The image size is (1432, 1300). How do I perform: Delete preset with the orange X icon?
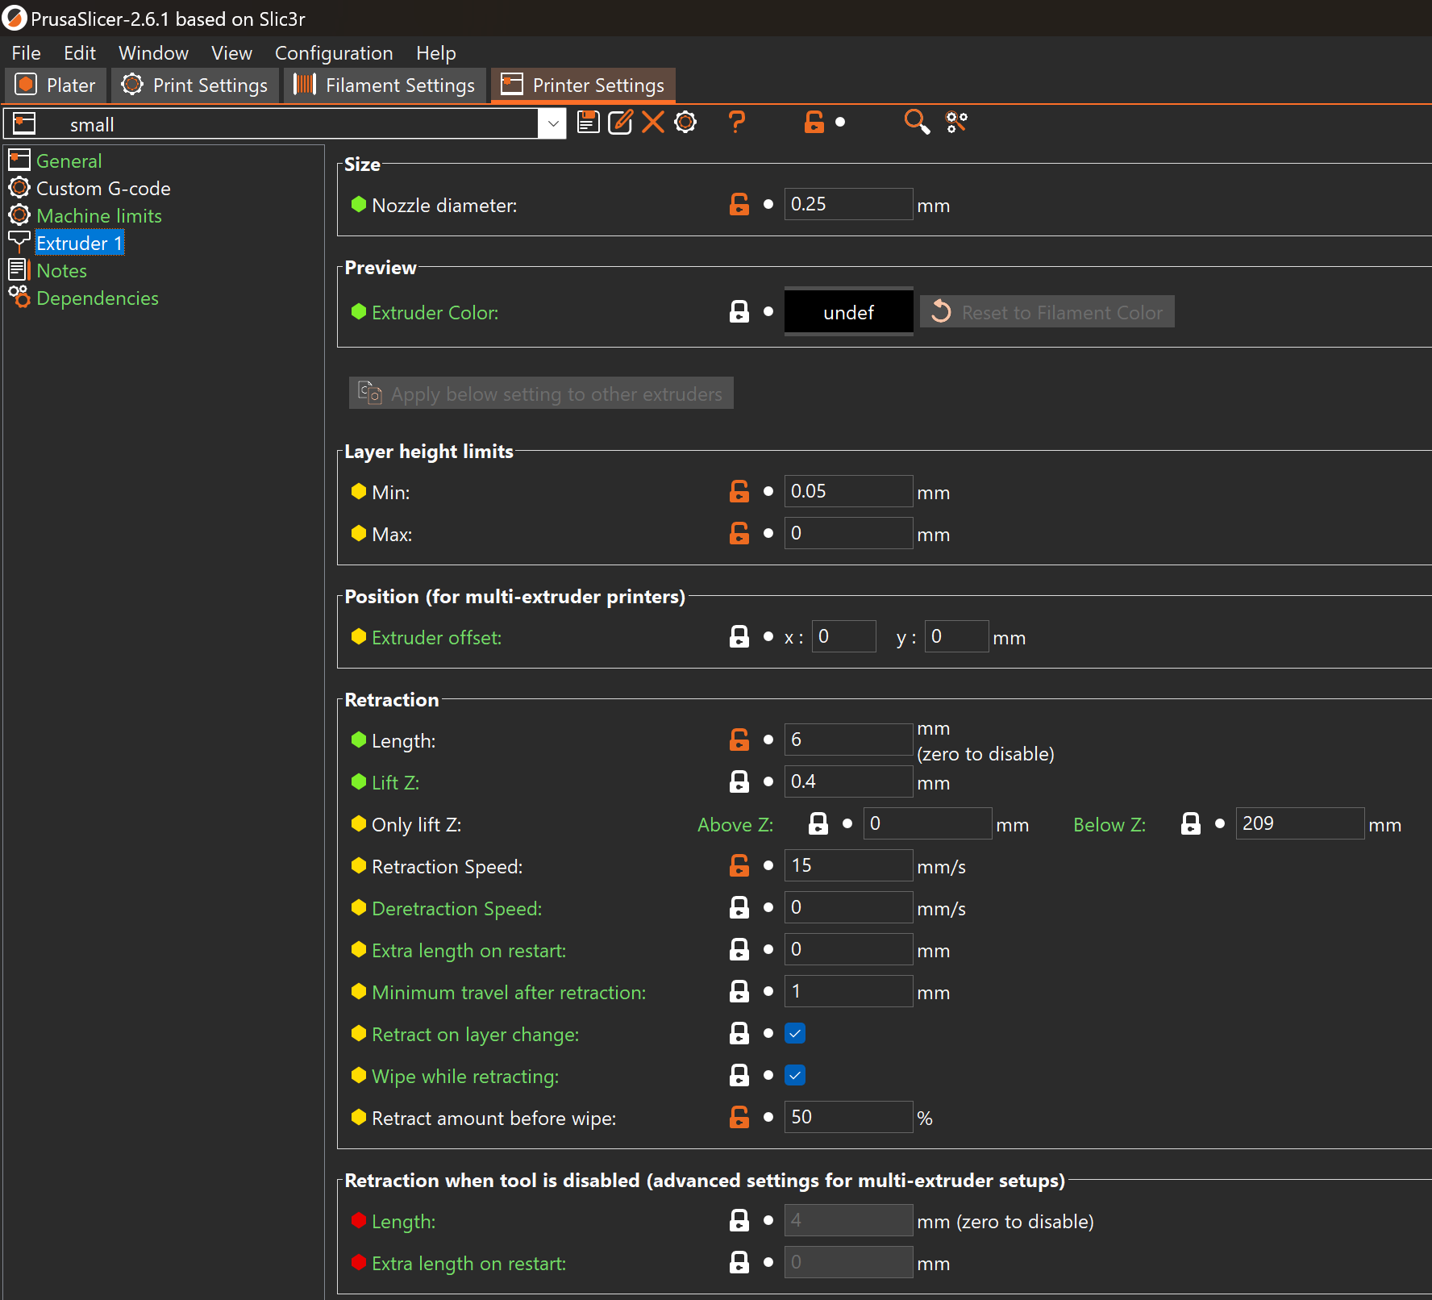(x=653, y=123)
